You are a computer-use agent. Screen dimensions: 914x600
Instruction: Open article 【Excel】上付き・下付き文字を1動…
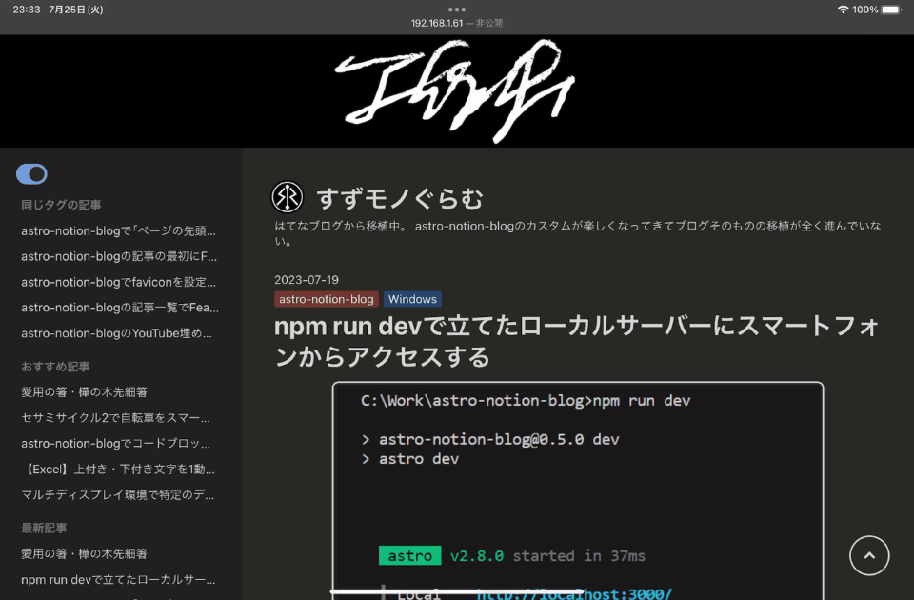pos(118,469)
